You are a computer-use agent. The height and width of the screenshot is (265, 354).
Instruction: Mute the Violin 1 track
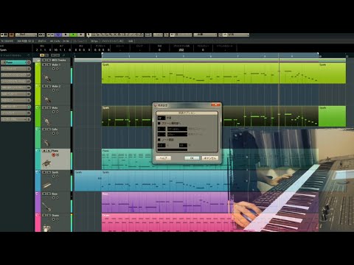click(x=44, y=65)
